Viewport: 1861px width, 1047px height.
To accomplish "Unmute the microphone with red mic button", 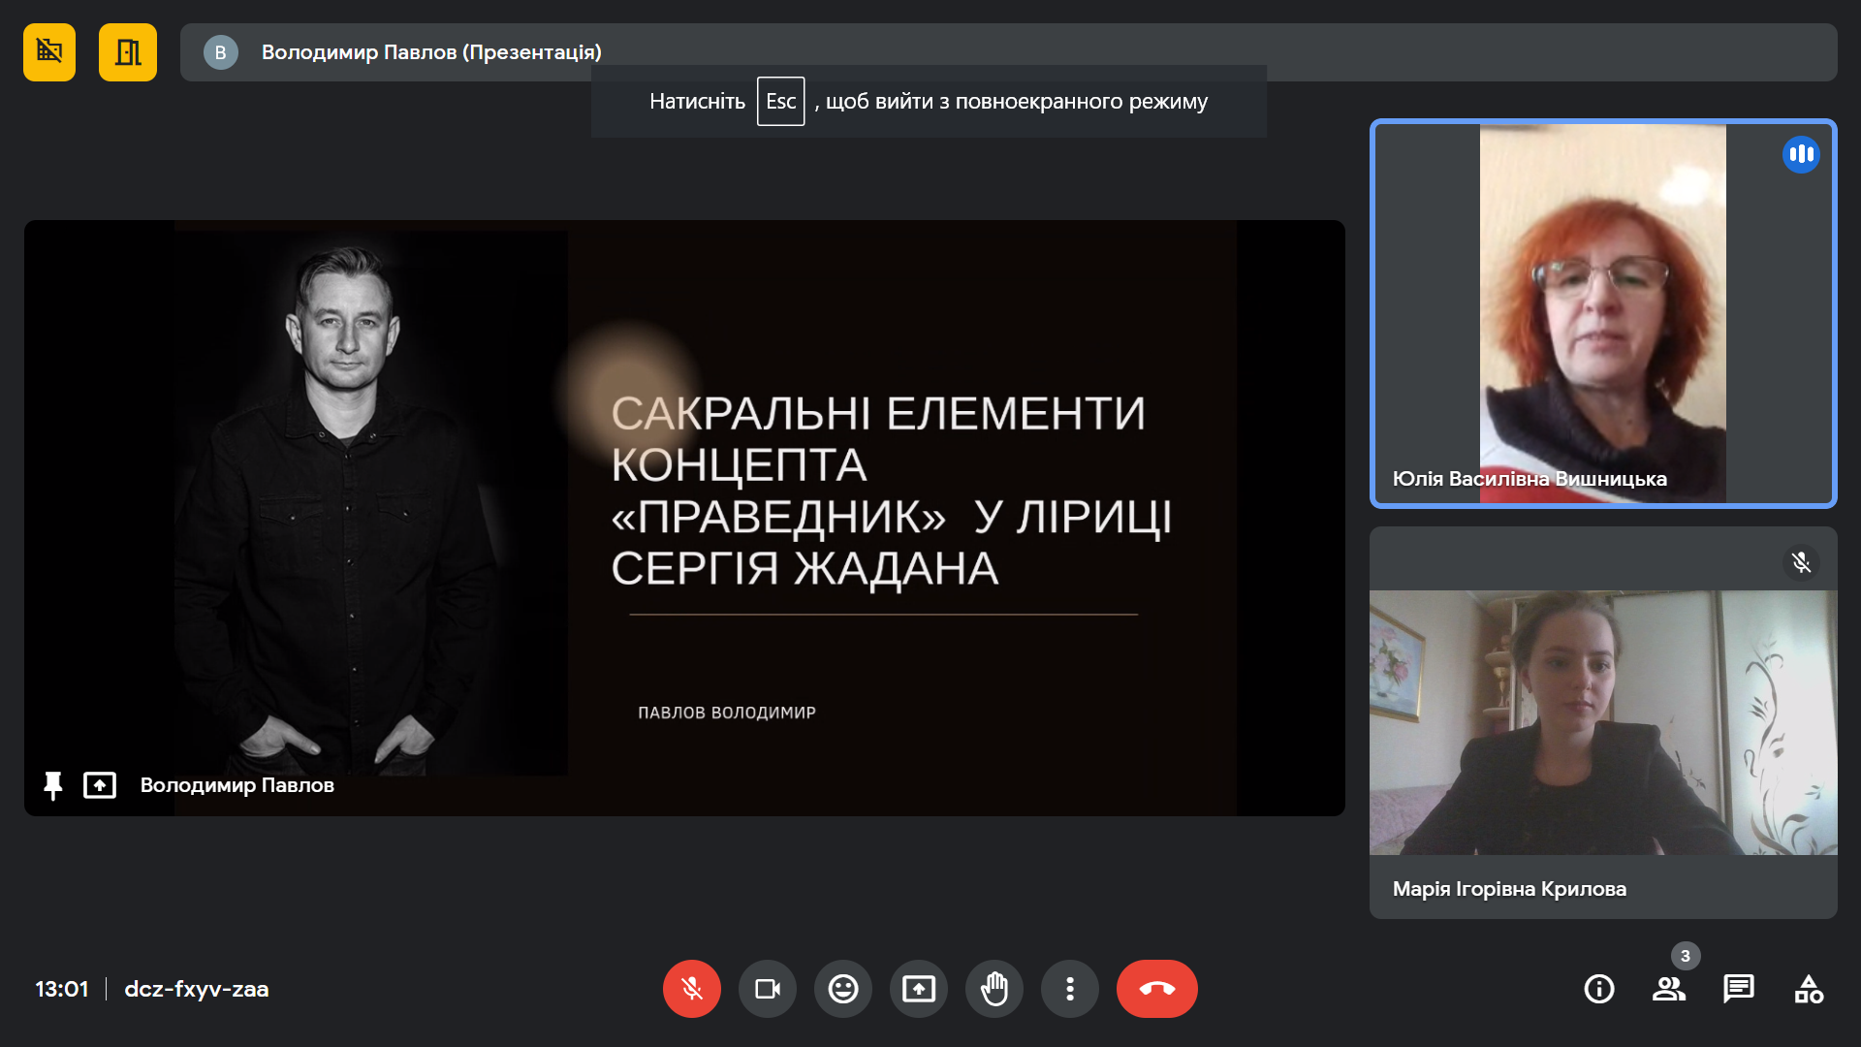I will (691, 989).
